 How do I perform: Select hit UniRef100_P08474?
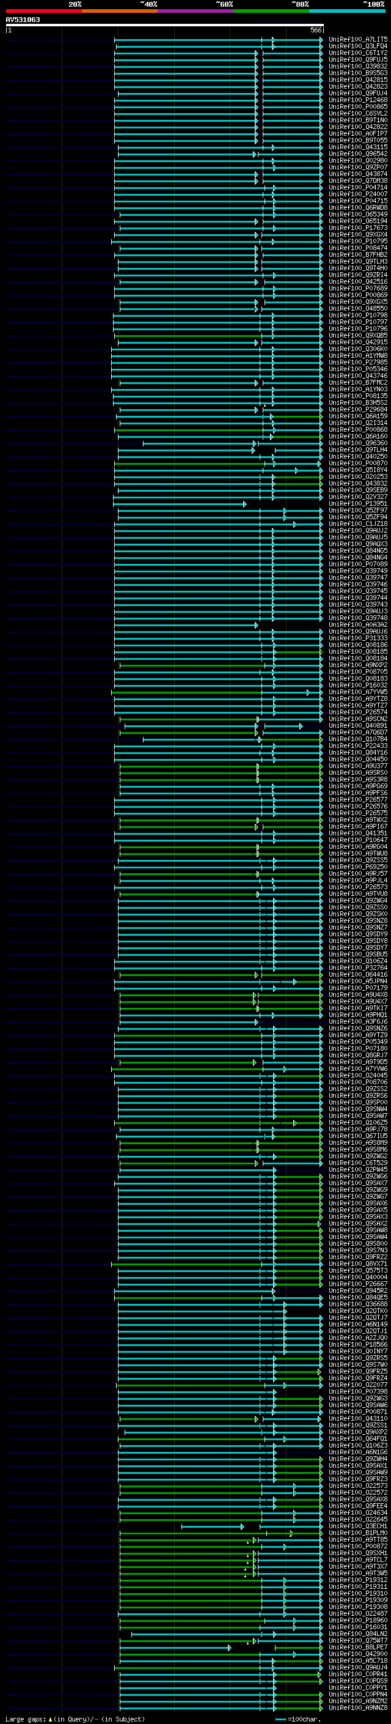click(358, 248)
